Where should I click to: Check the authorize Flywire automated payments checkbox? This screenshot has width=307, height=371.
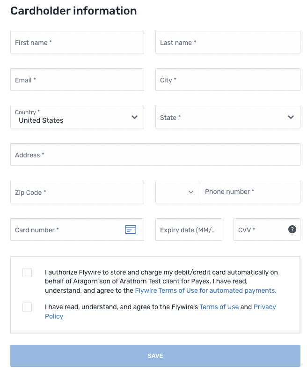tap(27, 273)
